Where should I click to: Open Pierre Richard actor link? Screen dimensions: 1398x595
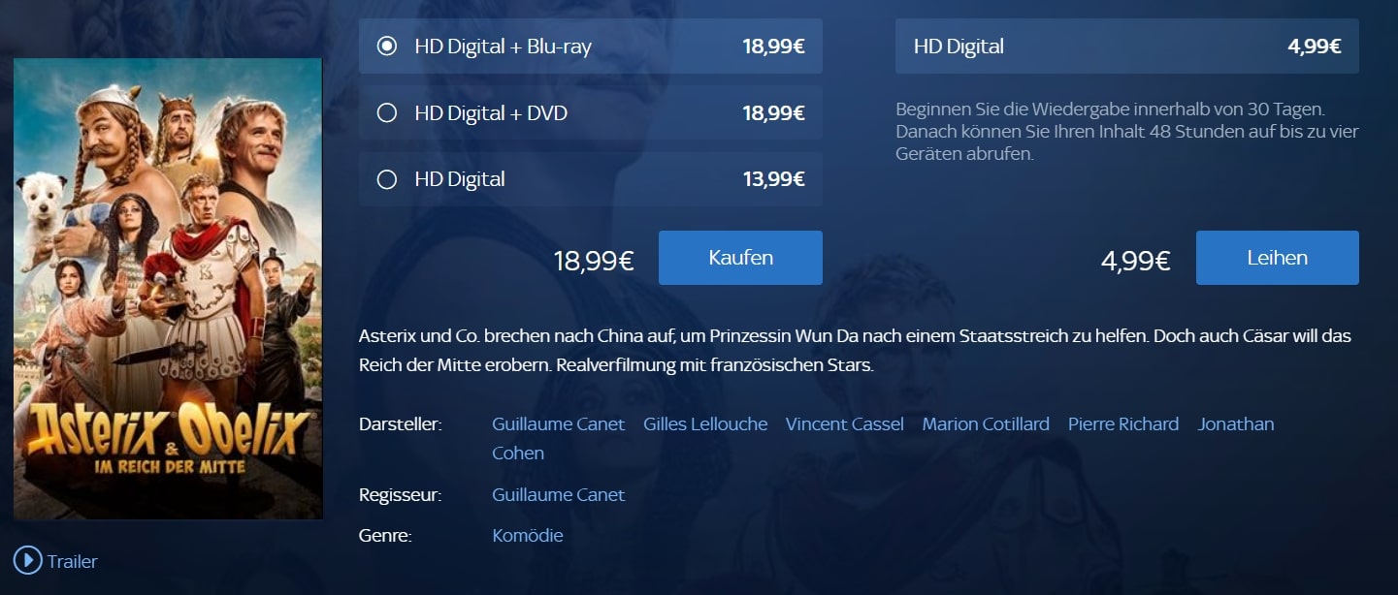1123,423
